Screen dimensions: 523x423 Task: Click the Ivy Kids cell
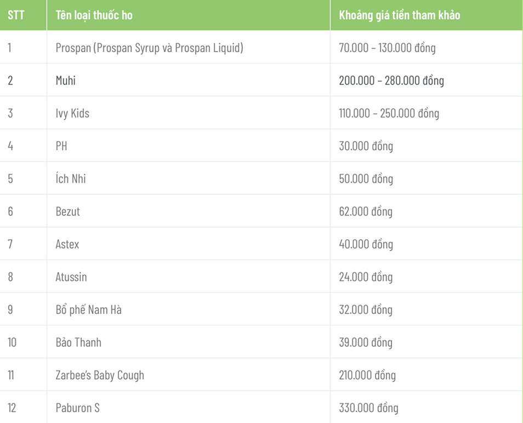72,114
